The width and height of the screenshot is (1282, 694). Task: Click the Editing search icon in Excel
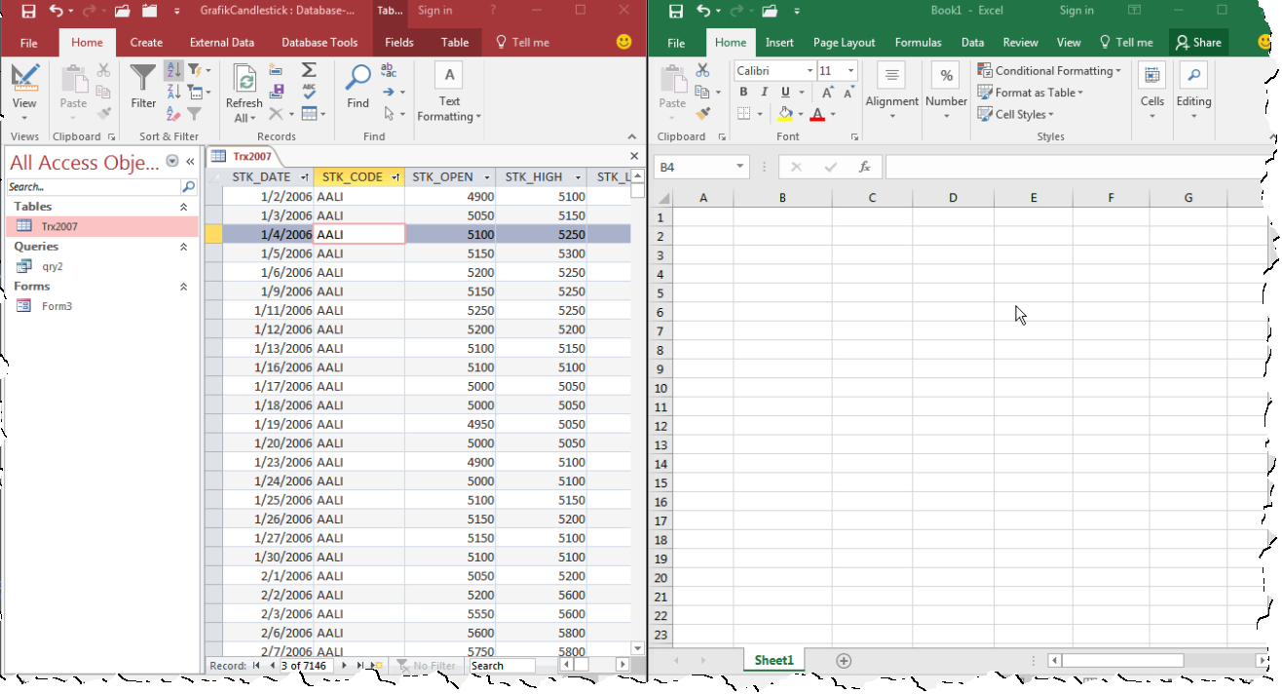click(1193, 77)
